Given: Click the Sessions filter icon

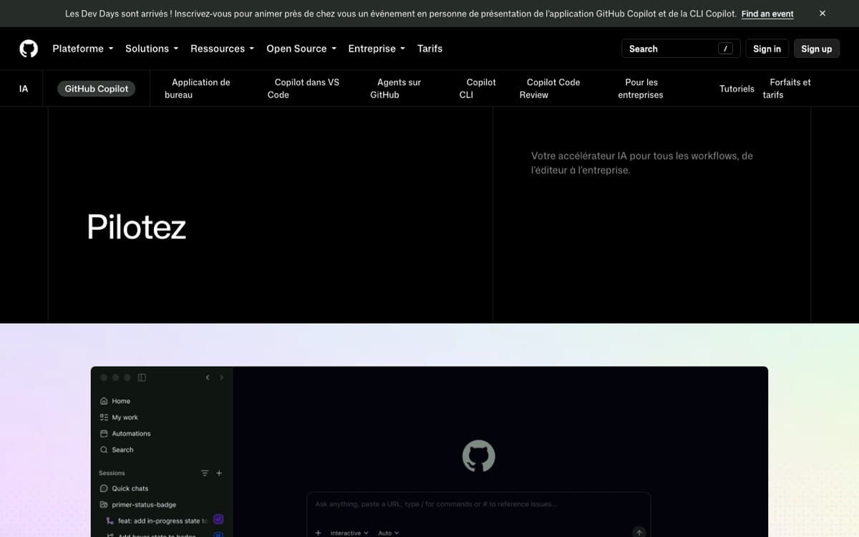Looking at the screenshot, I should (x=205, y=473).
